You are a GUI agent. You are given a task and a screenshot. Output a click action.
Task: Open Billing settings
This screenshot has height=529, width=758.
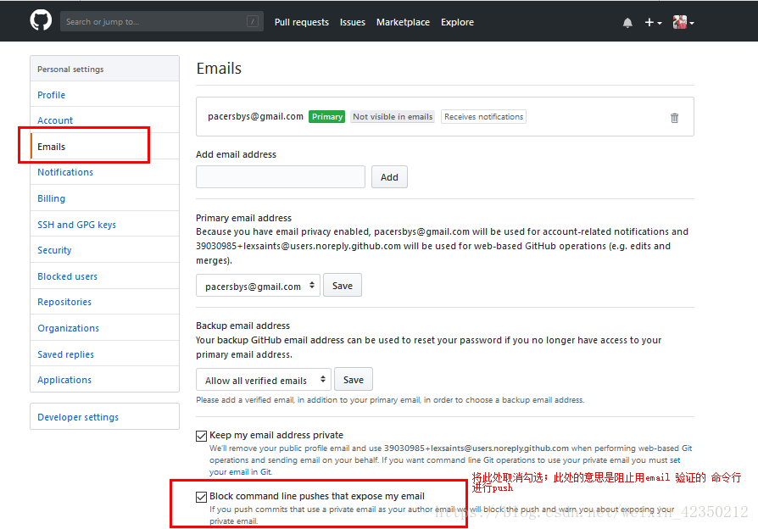(104, 198)
